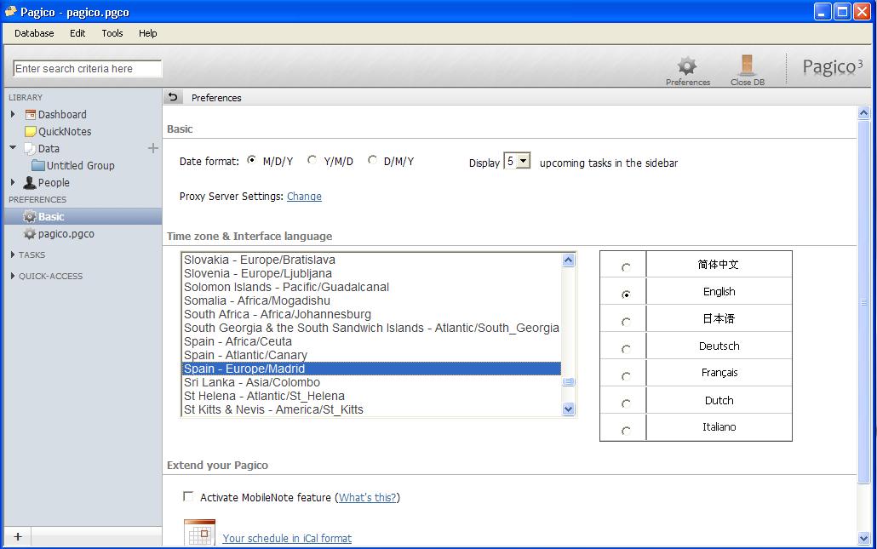Choose Deutsch as interface language
Screen dimensions: 877x549
(626, 349)
